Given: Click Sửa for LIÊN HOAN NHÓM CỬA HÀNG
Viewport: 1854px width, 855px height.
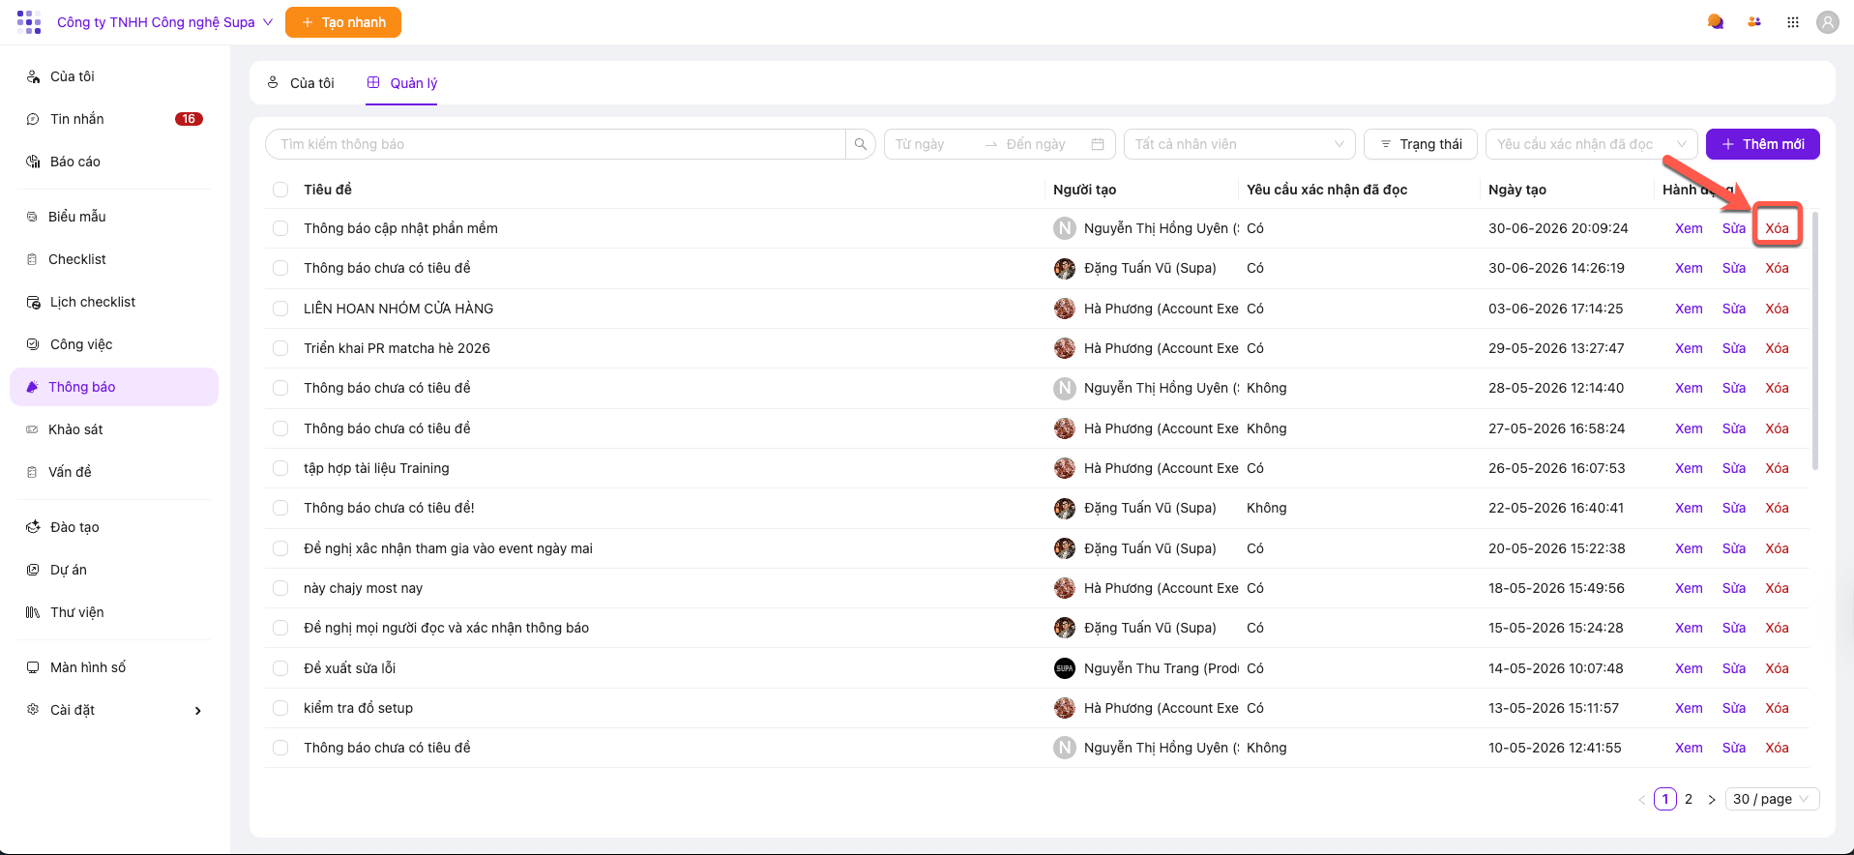Looking at the screenshot, I should (1734, 309).
